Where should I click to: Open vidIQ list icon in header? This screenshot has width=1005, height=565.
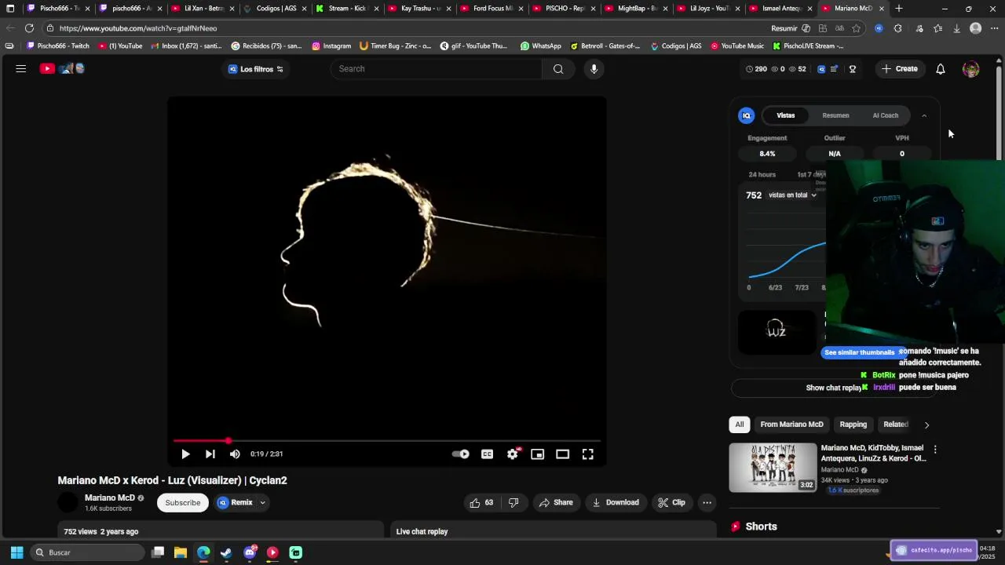click(x=835, y=69)
